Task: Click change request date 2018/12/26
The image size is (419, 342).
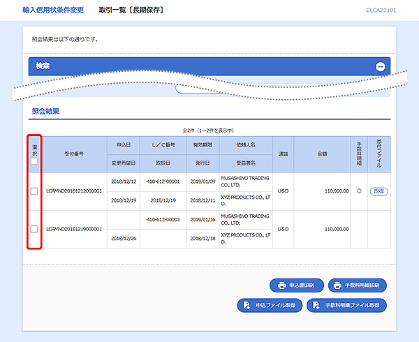Action: [124, 239]
